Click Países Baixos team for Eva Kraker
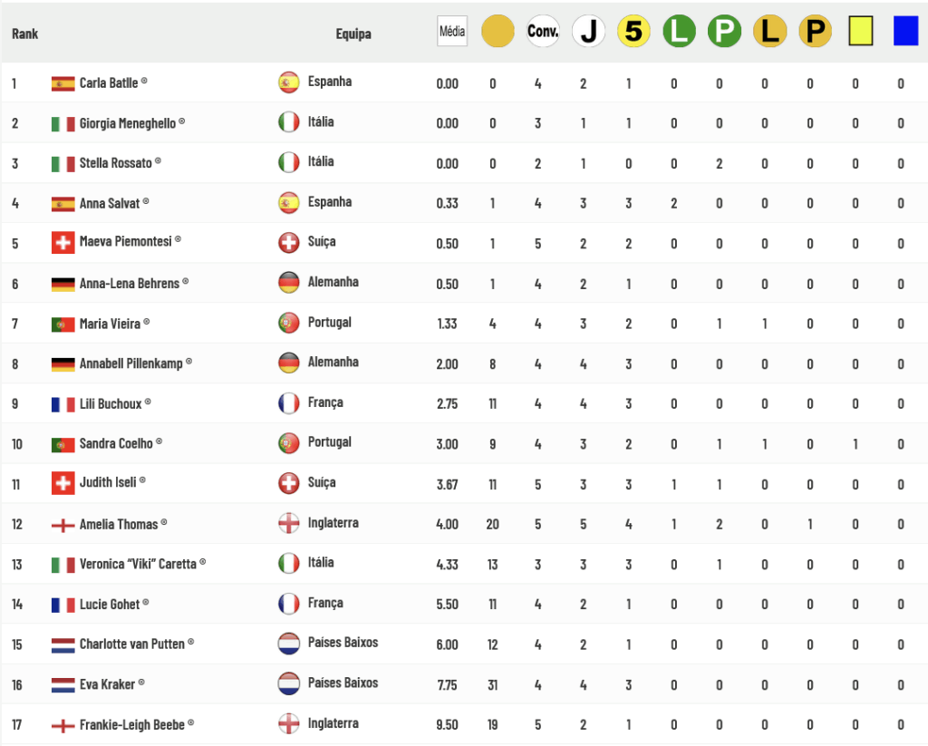The image size is (928, 746). tap(343, 683)
